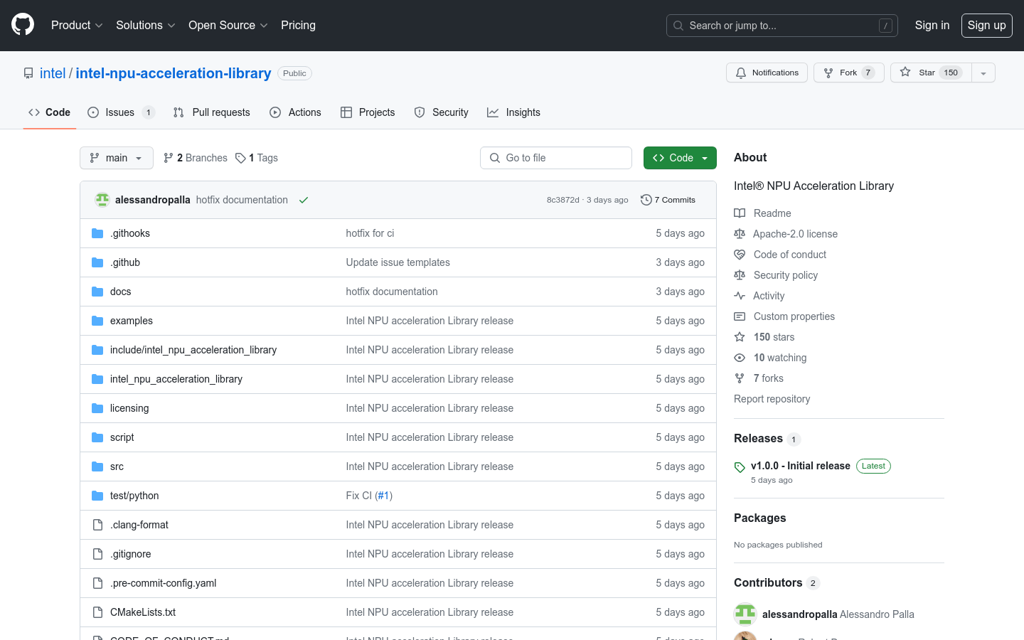This screenshot has height=640, width=1024.
Task: Open the include/intel_npu_acceleration_library folder
Action: 193,350
